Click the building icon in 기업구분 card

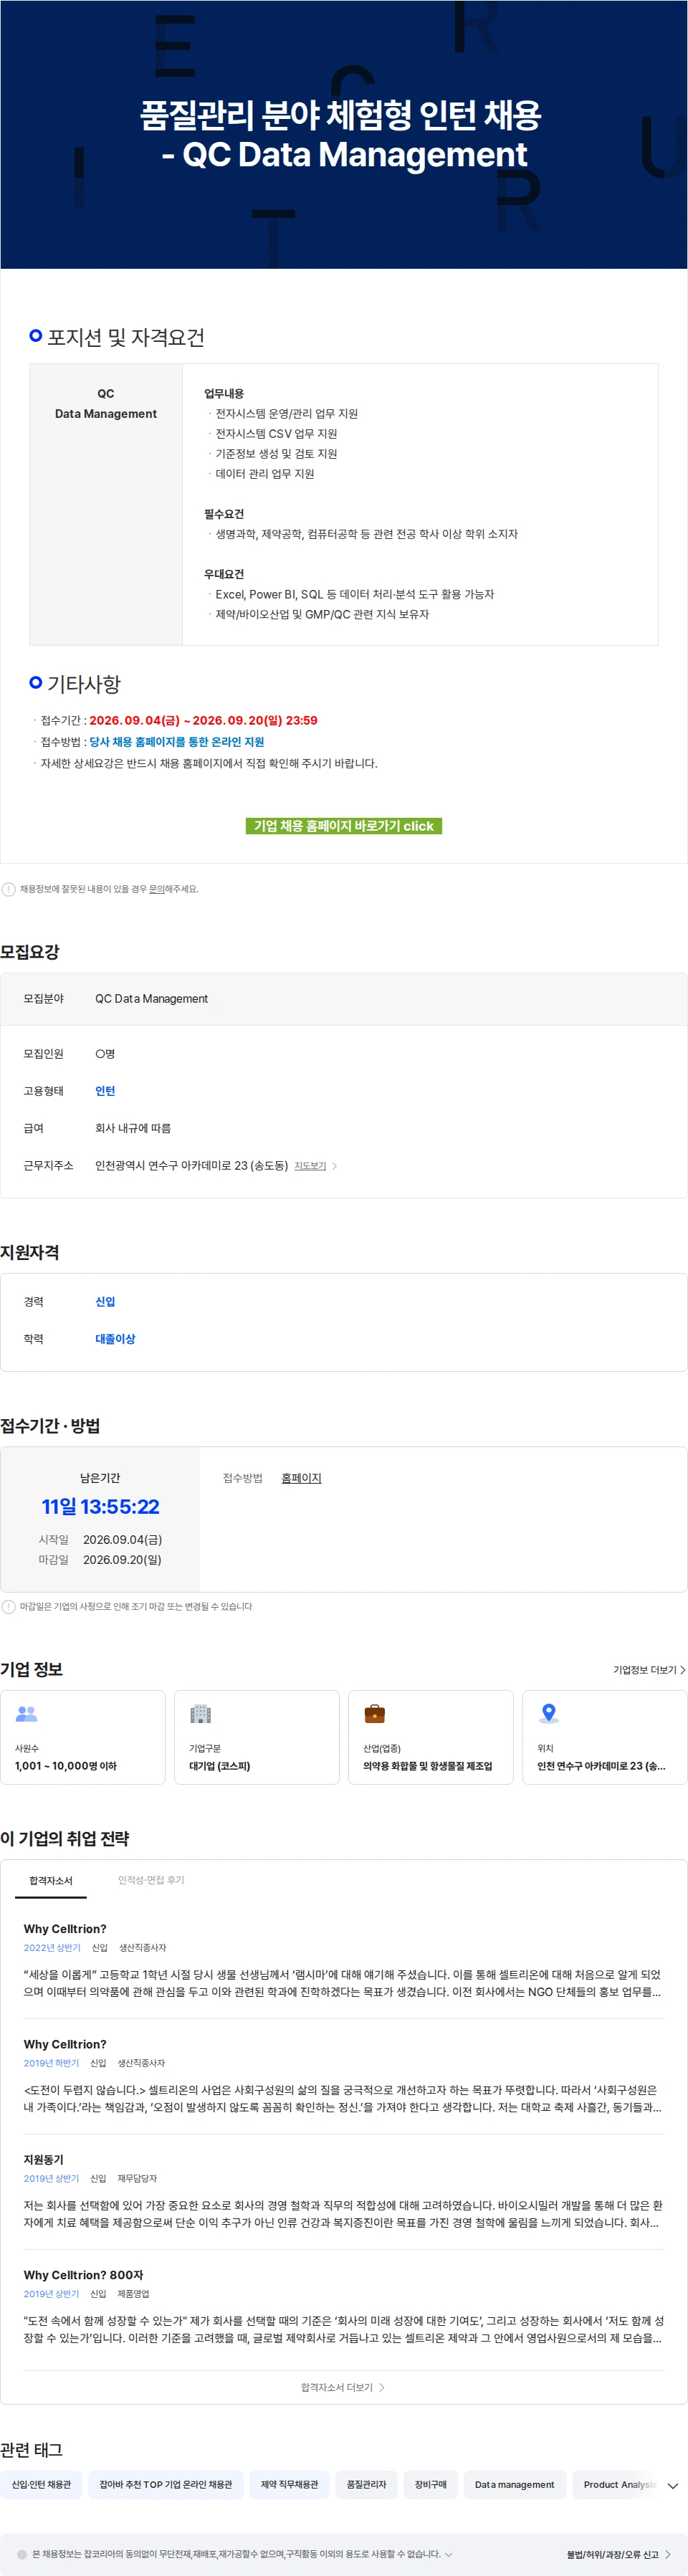[201, 1713]
